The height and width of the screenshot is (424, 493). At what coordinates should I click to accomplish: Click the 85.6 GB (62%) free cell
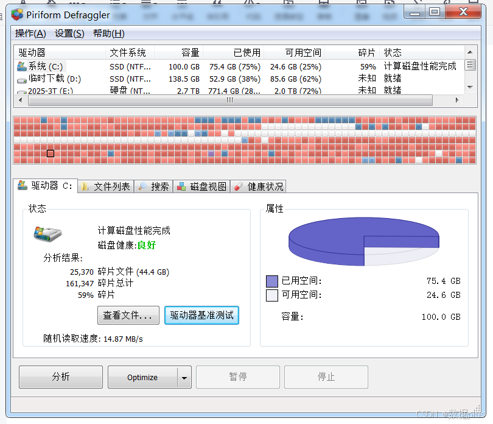(x=296, y=79)
